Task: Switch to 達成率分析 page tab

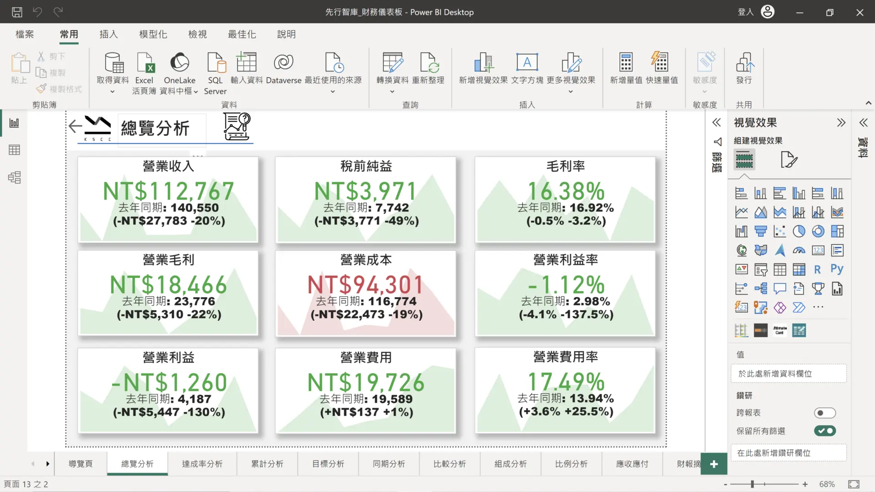Action: pos(202,464)
